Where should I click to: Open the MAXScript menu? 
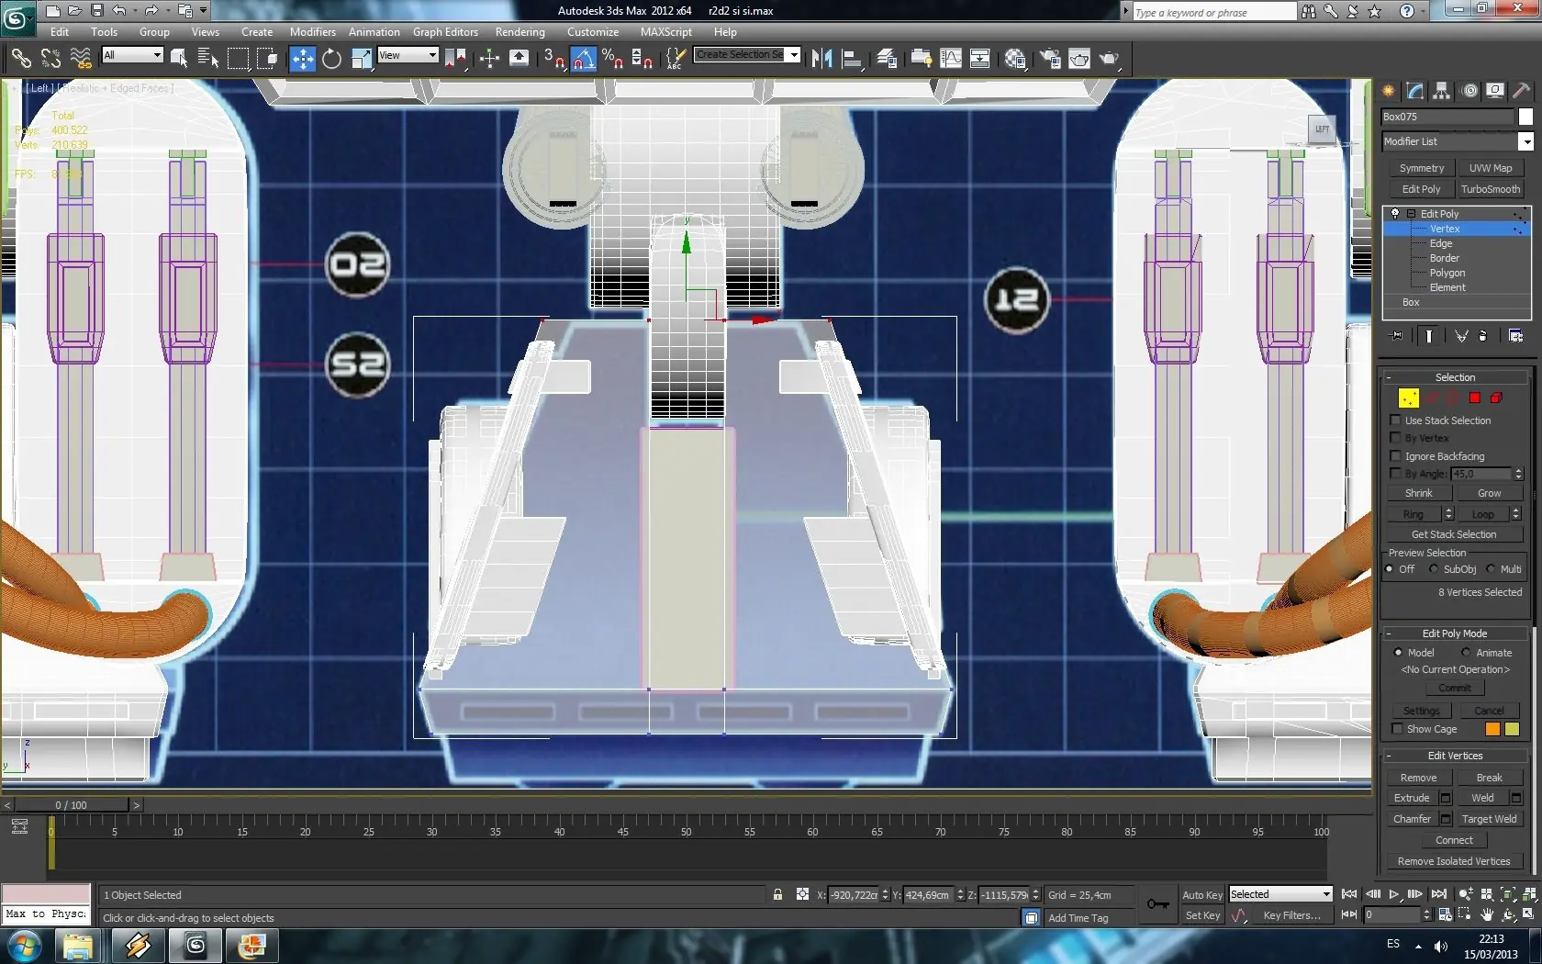click(x=666, y=32)
